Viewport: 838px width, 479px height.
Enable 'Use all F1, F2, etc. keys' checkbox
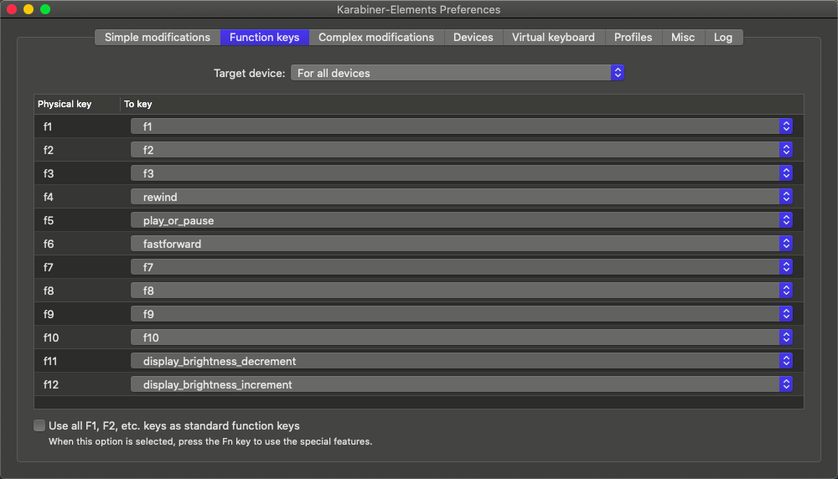click(39, 425)
